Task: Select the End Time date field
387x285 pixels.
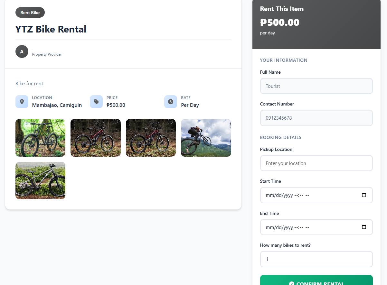Action: (309, 227)
